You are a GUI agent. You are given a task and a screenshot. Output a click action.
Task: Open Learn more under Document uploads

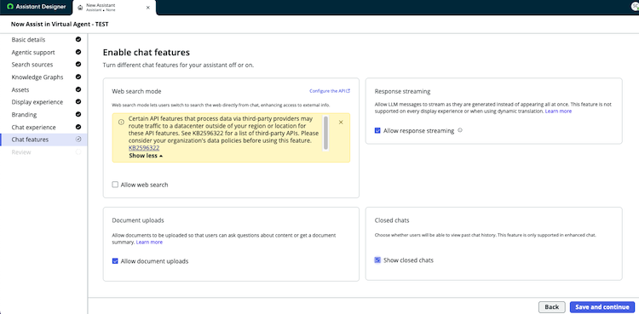pyautogui.click(x=149, y=242)
